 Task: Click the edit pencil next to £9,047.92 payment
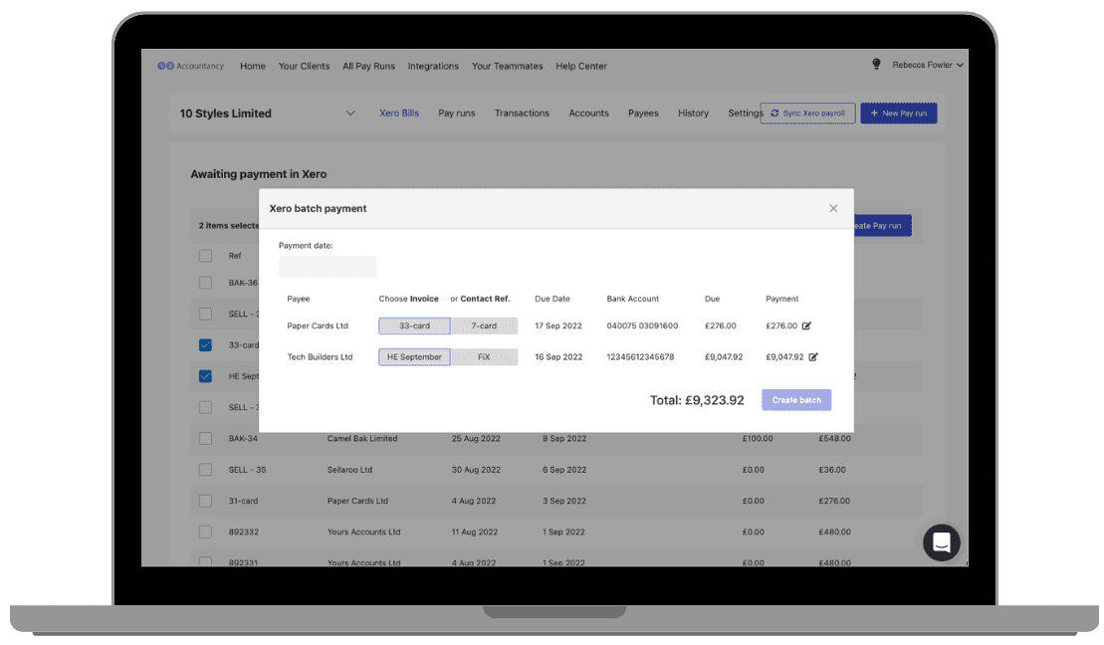[x=813, y=356]
